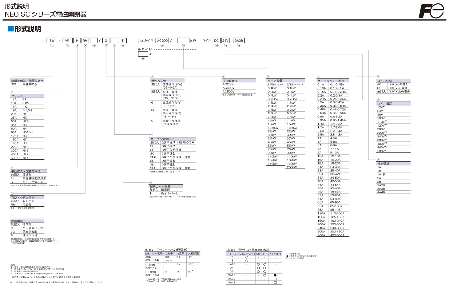Click the blue square before the 形式説明 heading
Image resolution: width=449 pixels, height=305 pixels.
click(11, 29)
